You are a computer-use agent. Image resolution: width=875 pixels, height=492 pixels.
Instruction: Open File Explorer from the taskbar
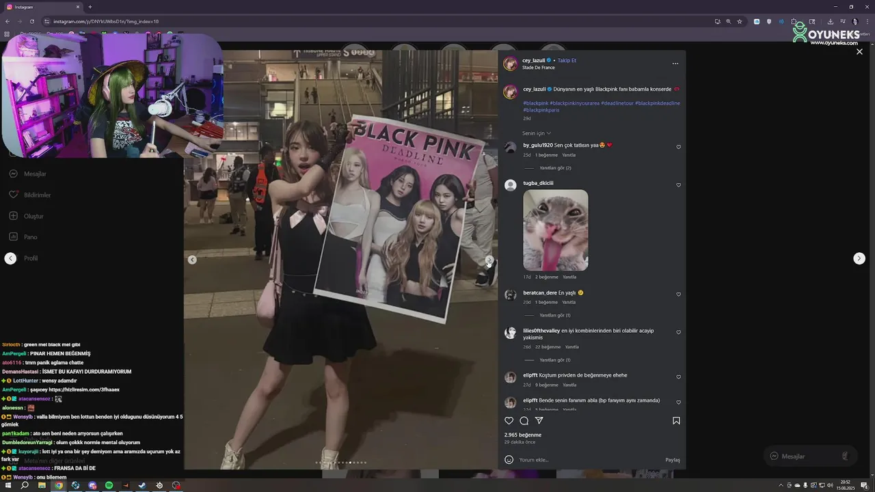[x=42, y=485]
